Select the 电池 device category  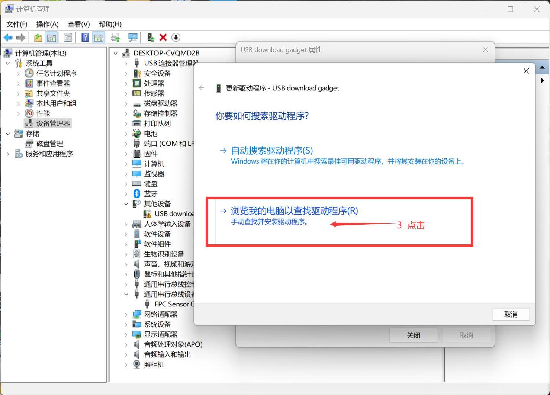[x=151, y=134]
